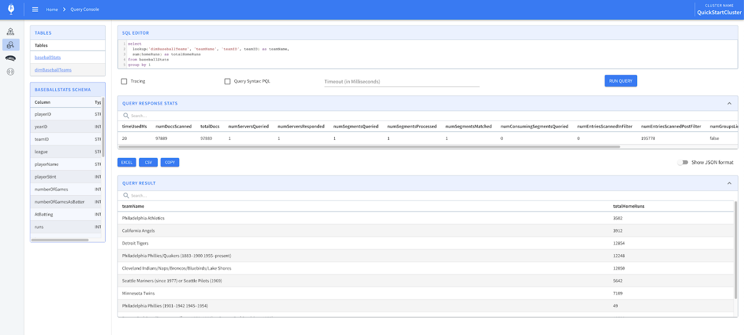Open the Zookeeper Browser sidebar icon
This screenshot has width=744, height=335.
pyautogui.click(x=10, y=58)
